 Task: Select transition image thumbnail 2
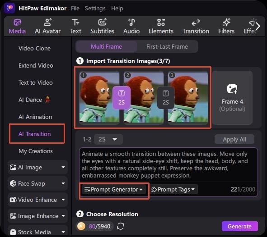point(144,98)
